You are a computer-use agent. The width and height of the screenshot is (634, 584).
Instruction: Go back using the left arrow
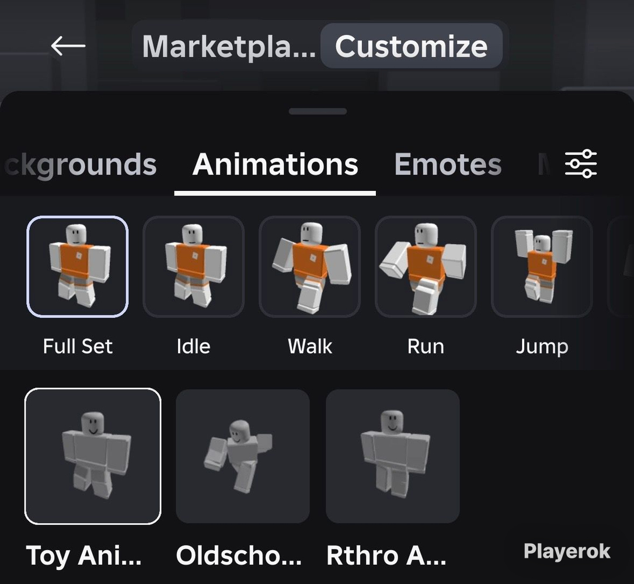68,46
